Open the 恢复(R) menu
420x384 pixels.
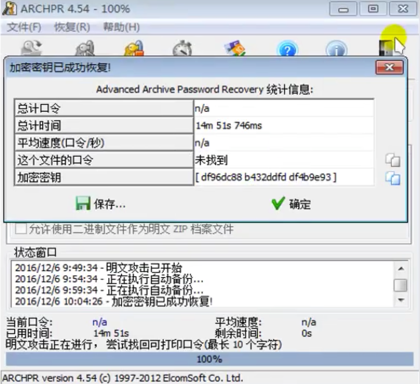(72, 27)
